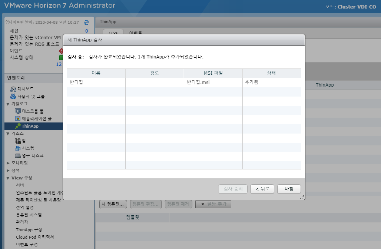Image resolution: width=381 pixels, height=249 pixels.
Task: Select the 애플리케이션 풀 icon
Action: (18, 118)
